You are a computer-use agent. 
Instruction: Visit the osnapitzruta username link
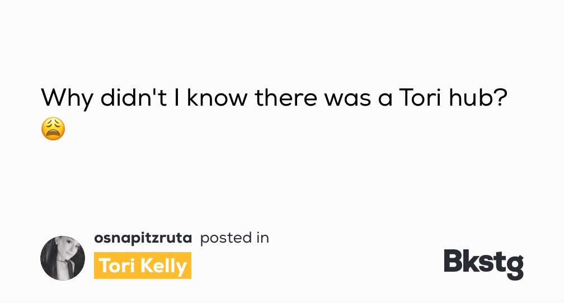click(143, 238)
